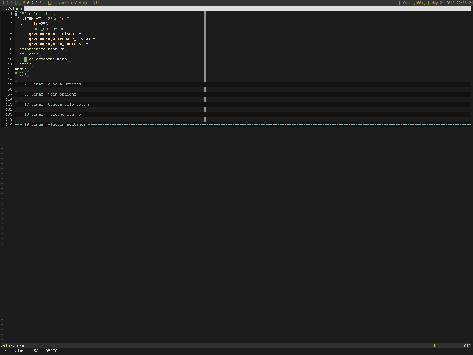Switch to workspace 1 in status bar
This screenshot has width=473, height=355.
[x=3, y=3]
